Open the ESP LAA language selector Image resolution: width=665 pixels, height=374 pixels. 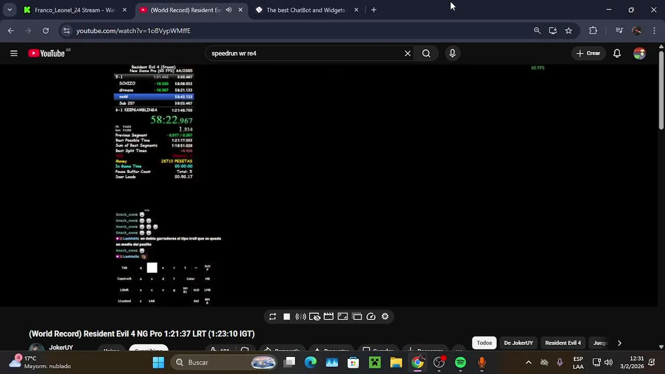pos(578,362)
